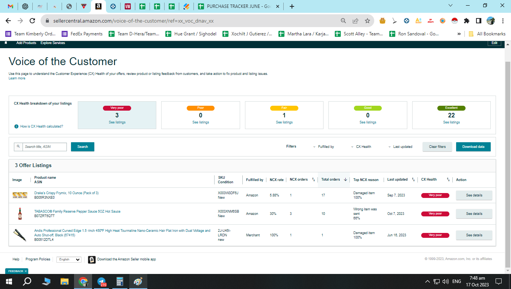Open the Learn more link
Viewport: 511px width, 289px height.
[x=17, y=78]
